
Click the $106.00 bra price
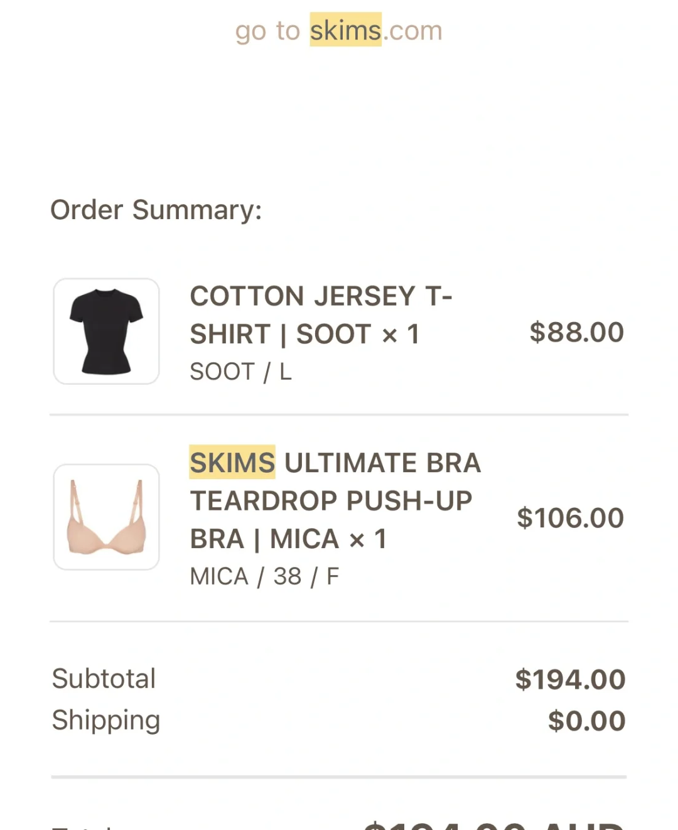pos(570,518)
